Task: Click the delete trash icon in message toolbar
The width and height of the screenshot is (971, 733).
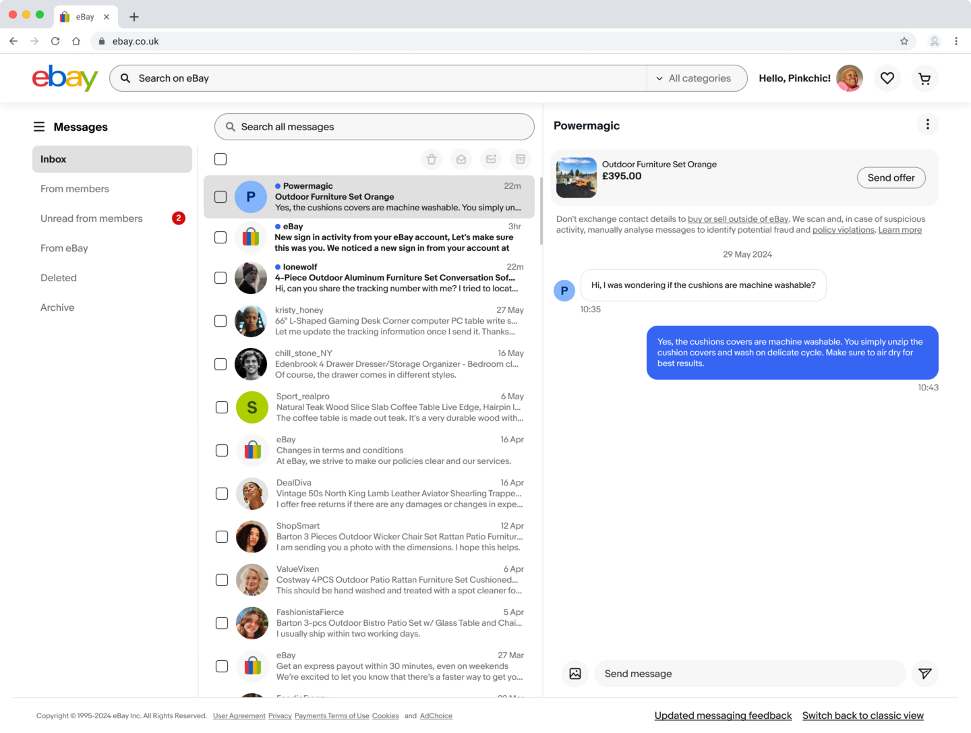Action: click(432, 159)
